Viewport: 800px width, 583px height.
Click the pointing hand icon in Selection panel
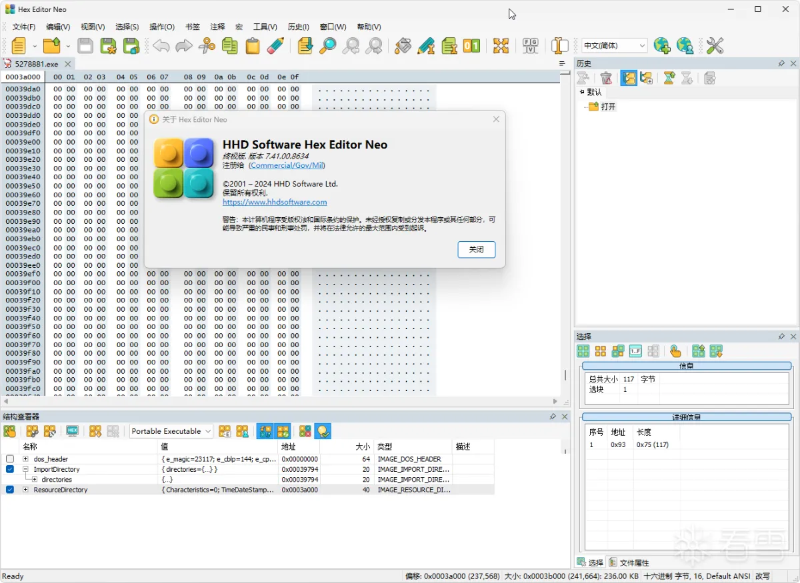click(x=675, y=351)
